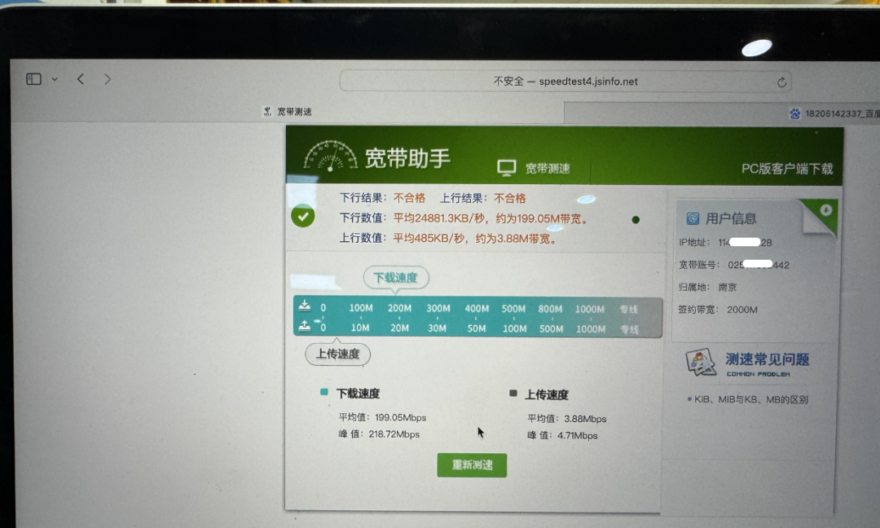Open the sidebar tab group dropdown chevron
Screen dimensions: 880x528
(x=55, y=80)
